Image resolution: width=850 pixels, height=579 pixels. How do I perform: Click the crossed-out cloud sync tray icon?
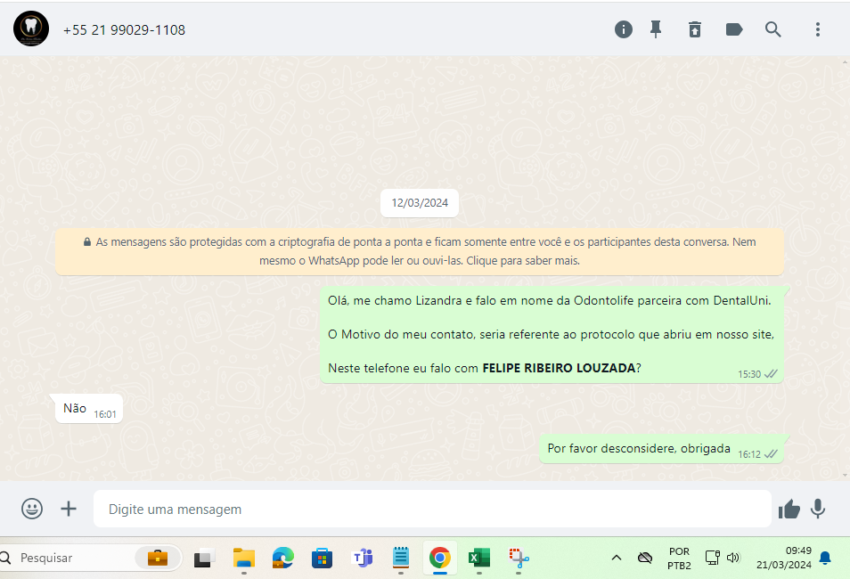click(x=644, y=558)
